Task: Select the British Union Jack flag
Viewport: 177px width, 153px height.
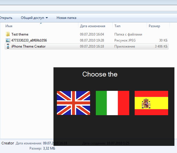Action: [x=73, y=103]
